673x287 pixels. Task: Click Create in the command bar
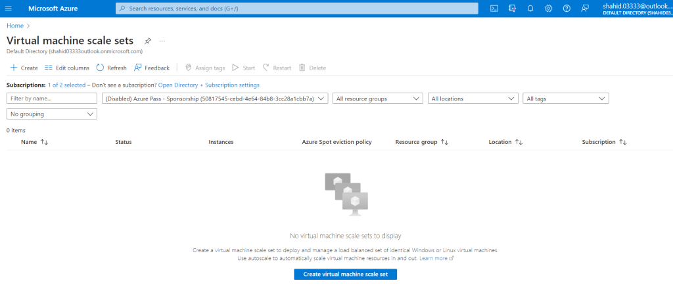[24, 68]
